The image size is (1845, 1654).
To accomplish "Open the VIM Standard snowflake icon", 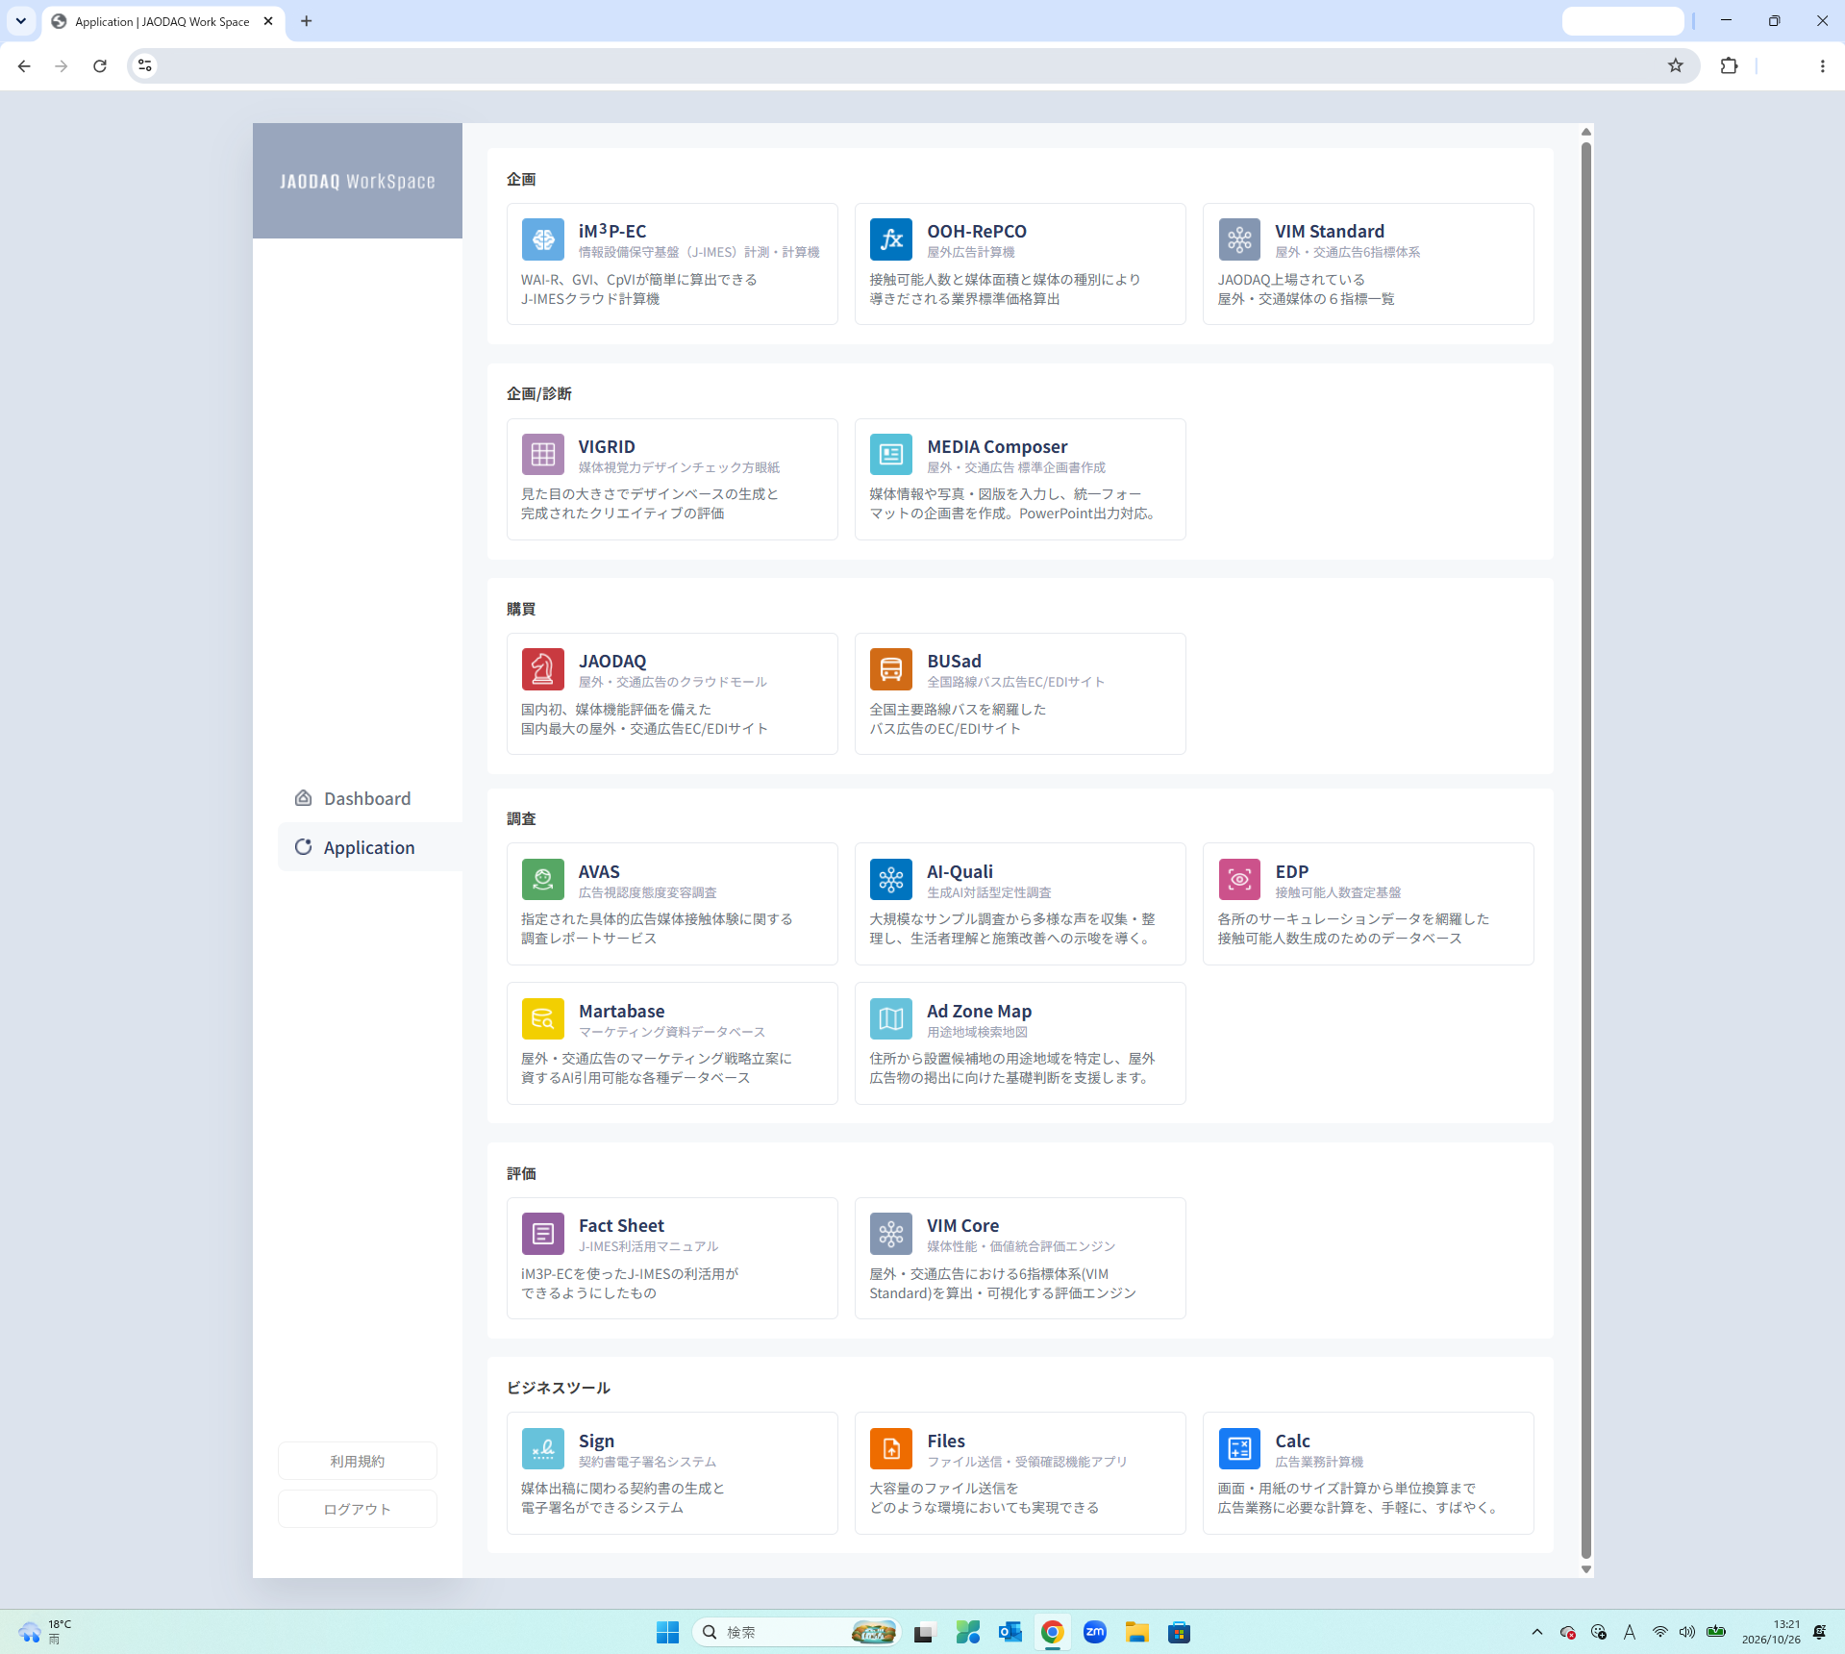I will [x=1239, y=239].
